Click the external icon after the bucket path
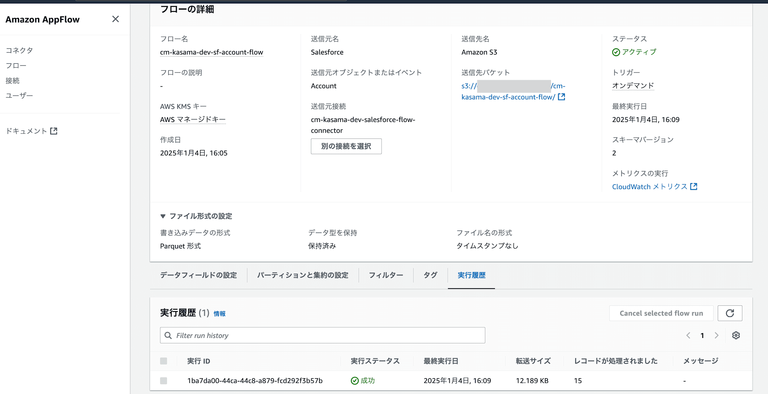 561,97
